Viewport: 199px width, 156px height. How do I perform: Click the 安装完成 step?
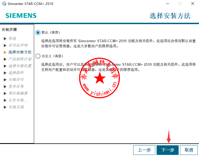tap(16, 107)
